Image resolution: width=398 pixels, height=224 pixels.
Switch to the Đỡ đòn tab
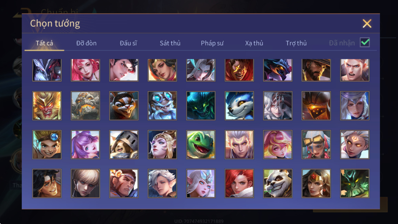[x=86, y=43]
